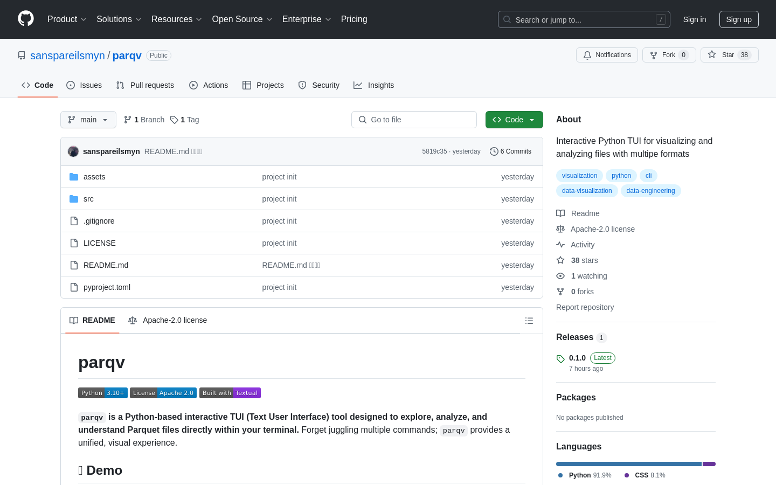Select the data-visualization topic tag
The image size is (776, 485).
coord(587,191)
